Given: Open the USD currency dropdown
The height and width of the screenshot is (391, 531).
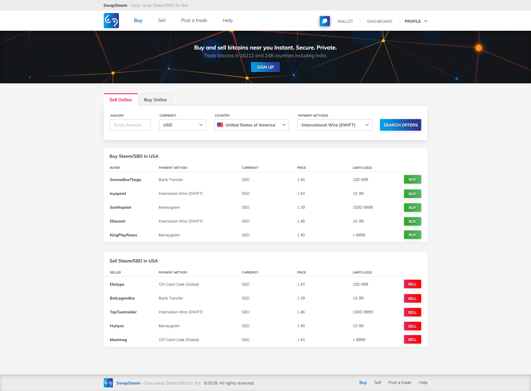Looking at the screenshot, I should (x=182, y=125).
